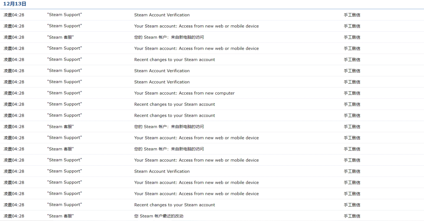The image size is (424, 221).
Task: Select Steam 客服 sender in 帐户最近的改动 row
Action: [x=60, y=216]
